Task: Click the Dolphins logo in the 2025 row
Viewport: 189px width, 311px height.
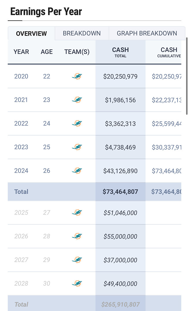Action: 77,213
